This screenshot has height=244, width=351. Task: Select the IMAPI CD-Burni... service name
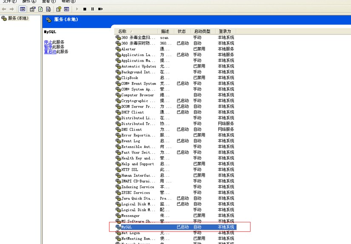(138, 181)
